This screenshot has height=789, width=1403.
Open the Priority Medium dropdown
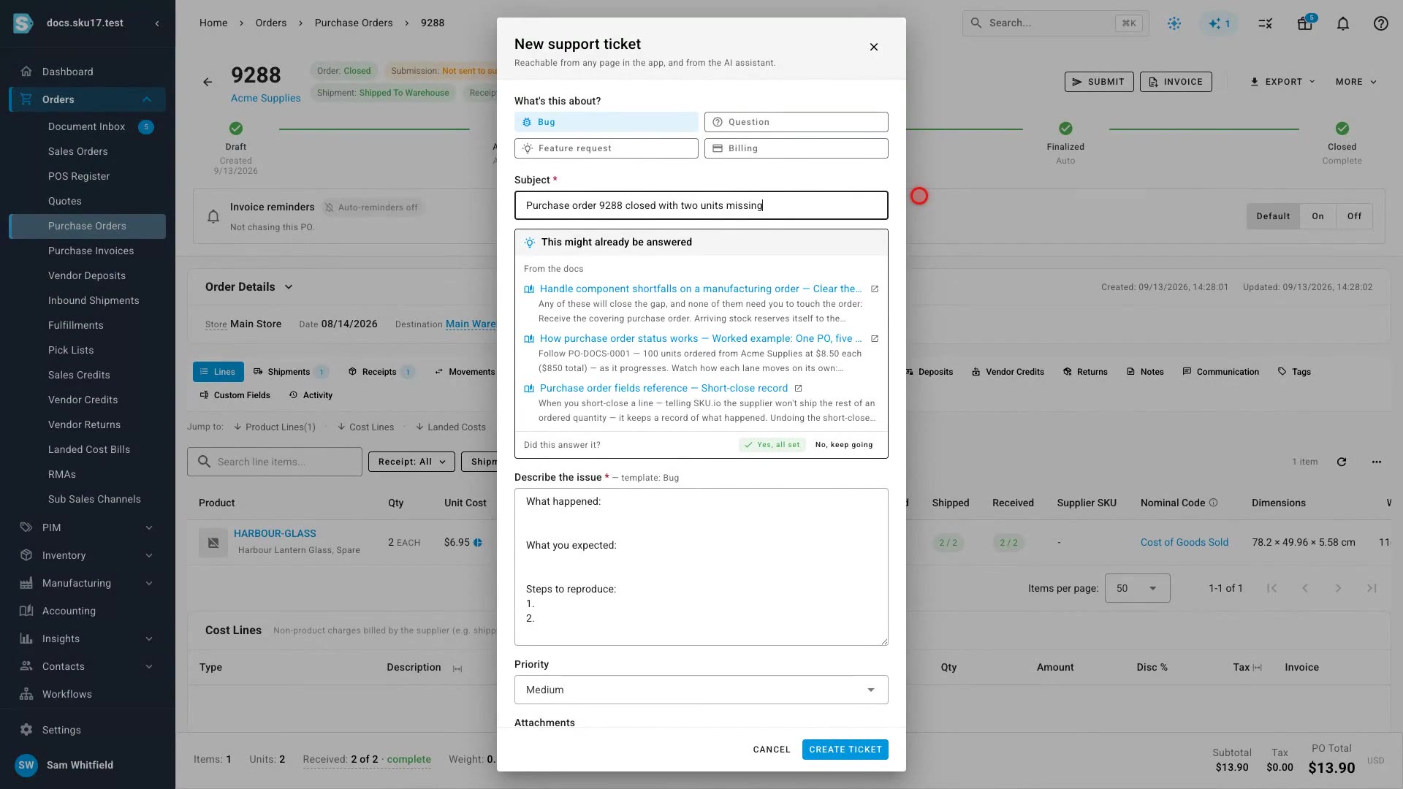coord(701,690)
